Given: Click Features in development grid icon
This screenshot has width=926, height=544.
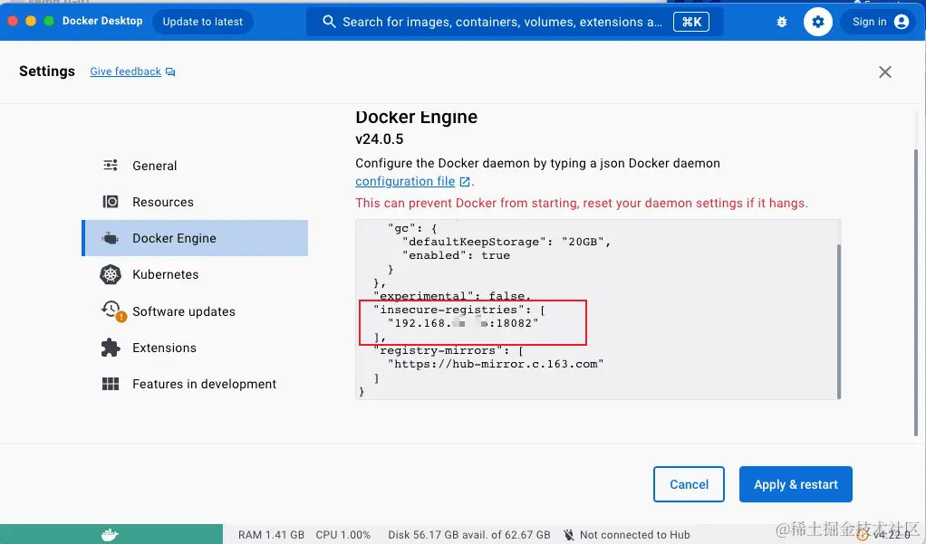Looking at the screenshot, I should click(111, 384).
